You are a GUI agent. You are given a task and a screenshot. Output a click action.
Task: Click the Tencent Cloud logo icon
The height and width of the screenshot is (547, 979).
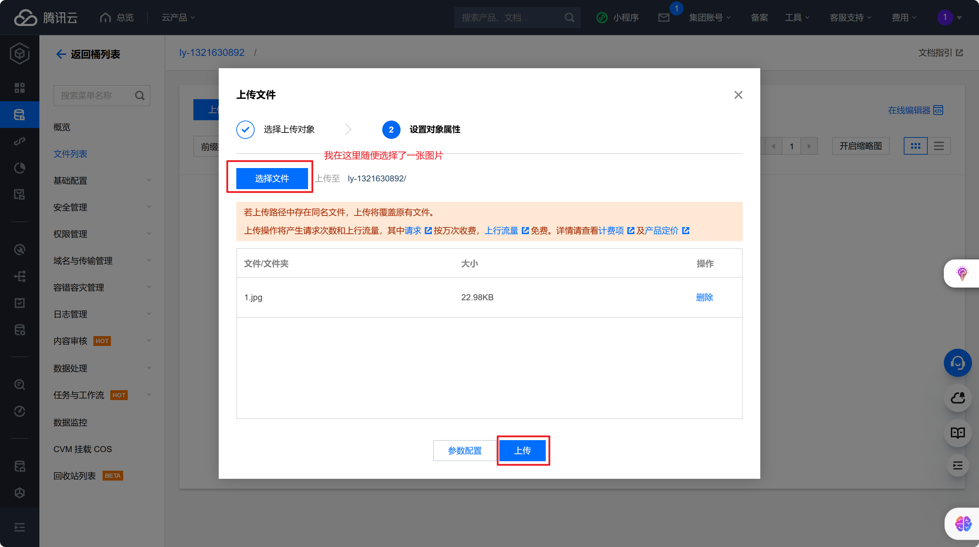tap(25, 18)
